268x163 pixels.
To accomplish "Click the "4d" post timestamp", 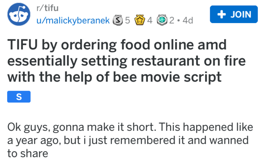I will pyautogui.click(x=187, y=21).
